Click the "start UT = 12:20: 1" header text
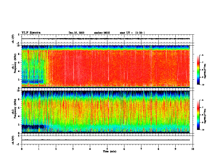This screenshot has height=167, width=217. click(132, 33)
